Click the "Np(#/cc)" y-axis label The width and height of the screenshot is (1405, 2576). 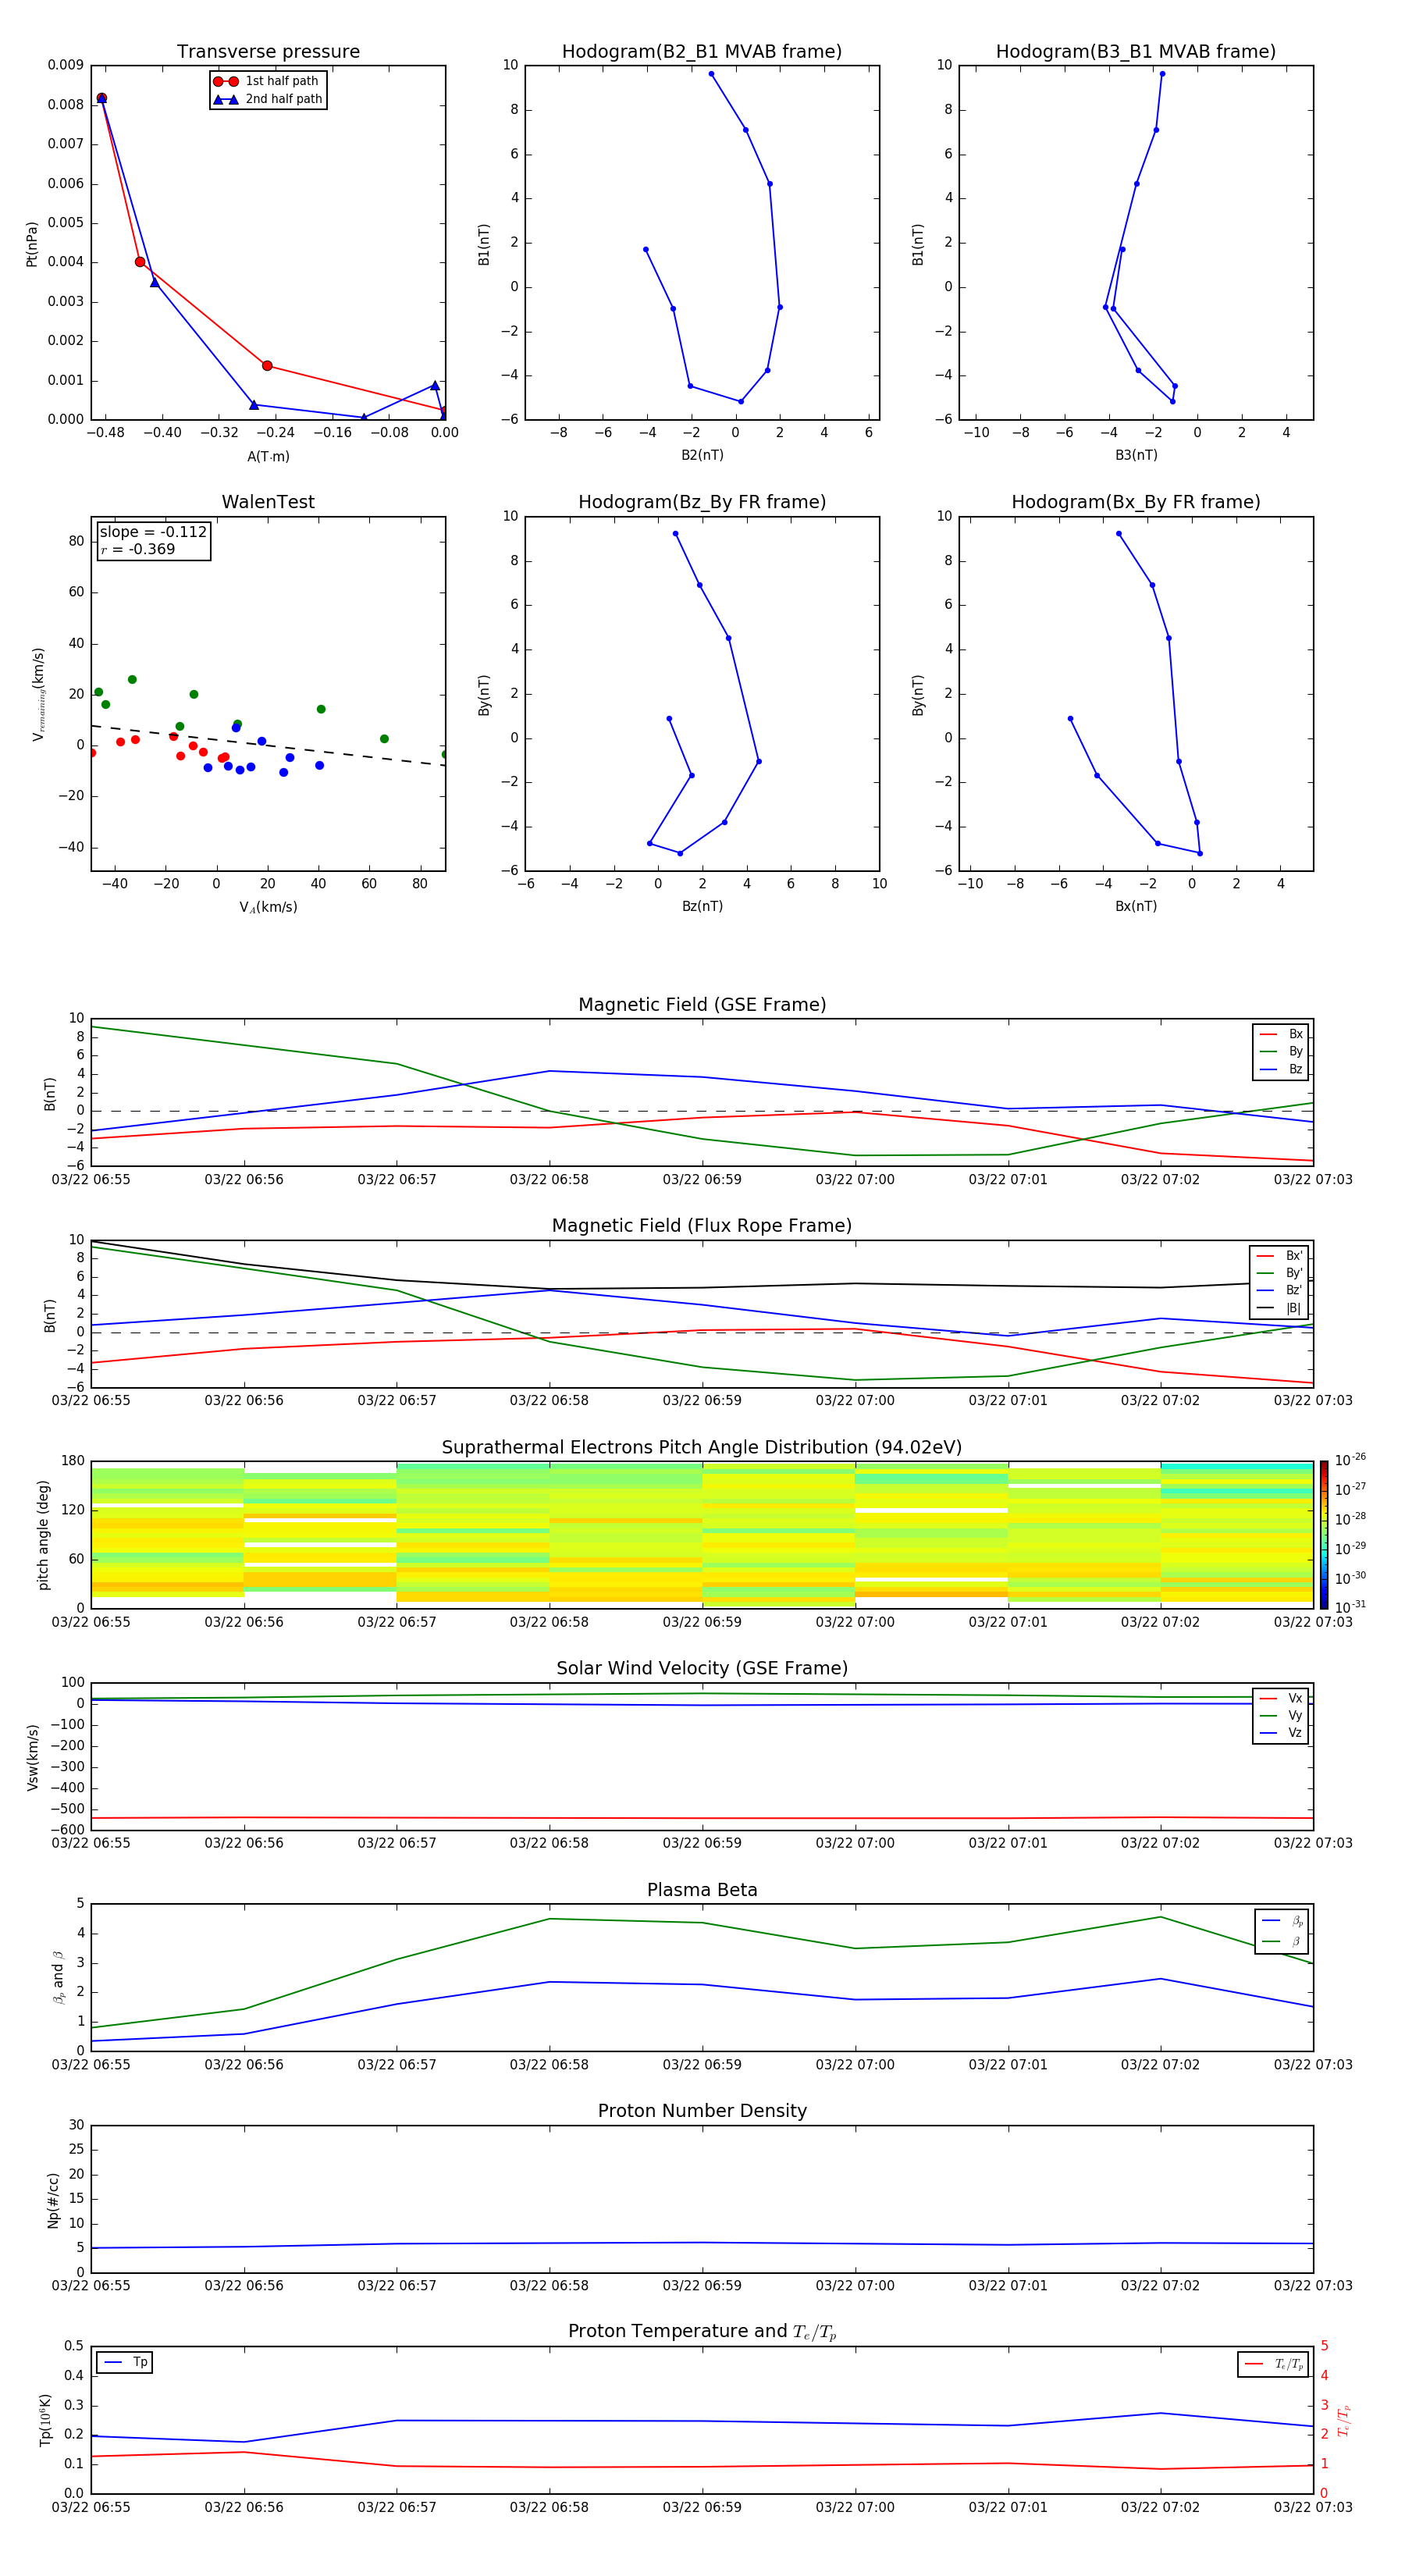53,2199
